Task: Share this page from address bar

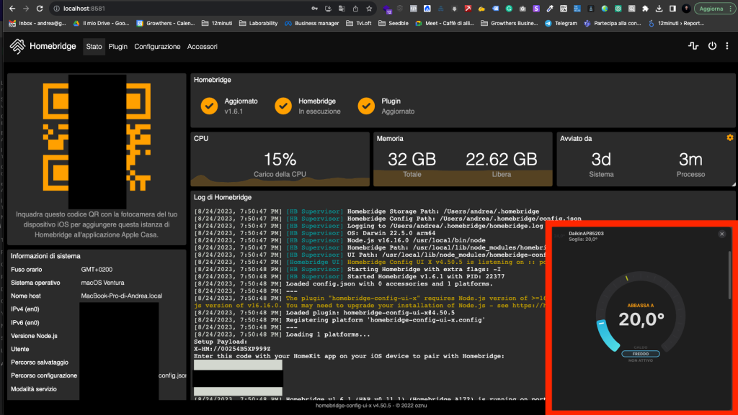Action: pyautogui.click(x=355, y=9)
